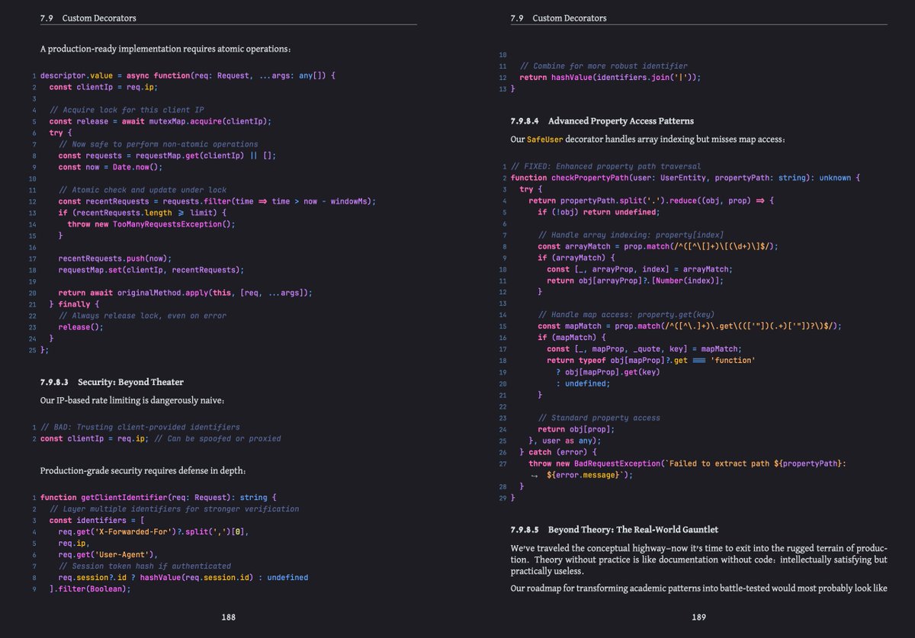This screenshot has width=915, height=638.
Task: Click the sentence 'Production-grade security requires defense in depth'
Action: 143,470
